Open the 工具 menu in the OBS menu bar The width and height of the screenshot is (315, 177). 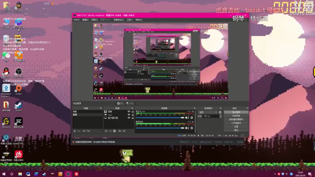[x=129, y=20]
